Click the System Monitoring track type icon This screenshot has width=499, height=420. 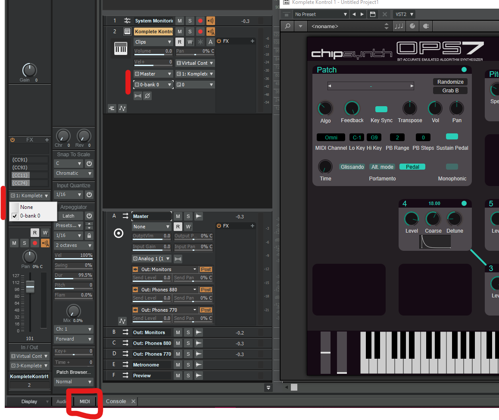[x=127, y=21]
